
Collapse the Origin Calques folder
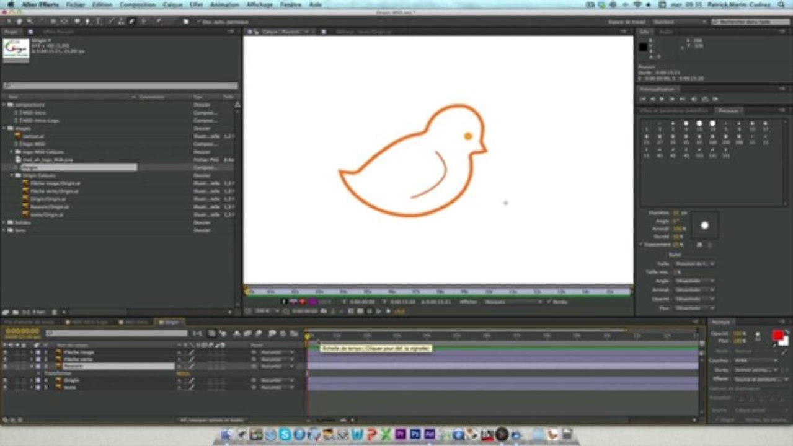point(12,175)
